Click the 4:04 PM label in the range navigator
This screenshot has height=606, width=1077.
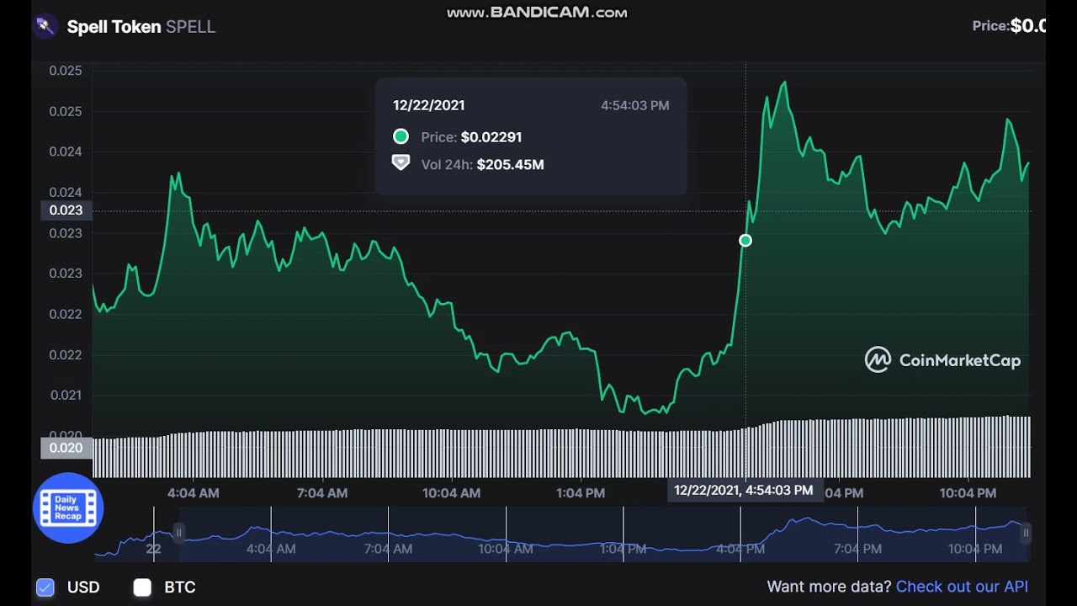click(x=740, y=549)
